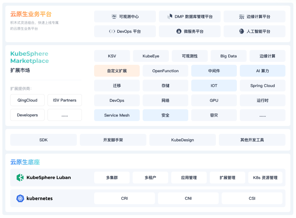Click the 云原生业务平台 heading
Screen dimensions: 296x218
pyautogui.click(x=31, y=14)
